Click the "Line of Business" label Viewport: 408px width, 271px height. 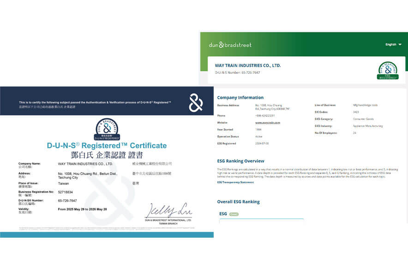(325, 105)
